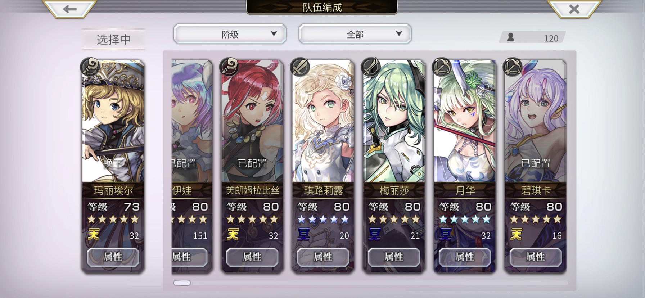645x298 pixels.
Task: Click the character count icon beside 120
Action: click(510, 37)
